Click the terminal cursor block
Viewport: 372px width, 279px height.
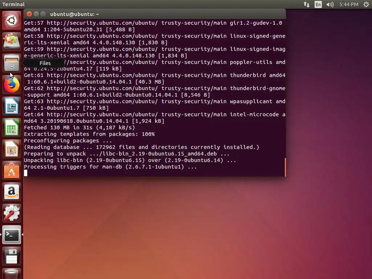pos(26,173)
